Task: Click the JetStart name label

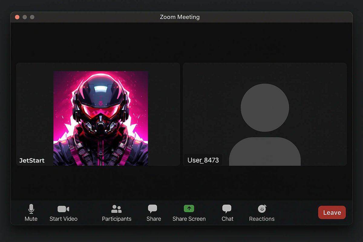Action: (32, 161)
